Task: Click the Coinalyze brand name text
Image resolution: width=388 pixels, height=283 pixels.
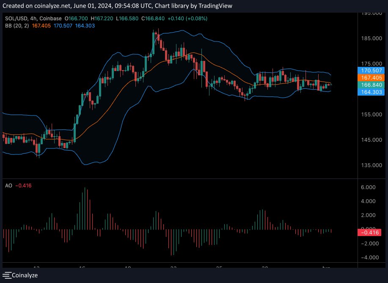Action: 25,275
